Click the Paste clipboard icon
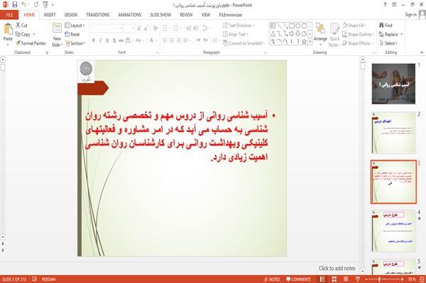 click(8, 29)
